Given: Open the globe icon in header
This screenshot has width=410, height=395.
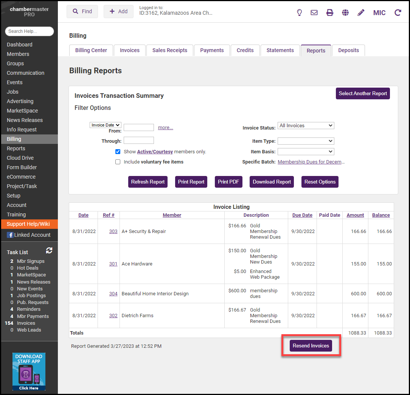Looking at the screenshot, I should [x=345, y=12].
